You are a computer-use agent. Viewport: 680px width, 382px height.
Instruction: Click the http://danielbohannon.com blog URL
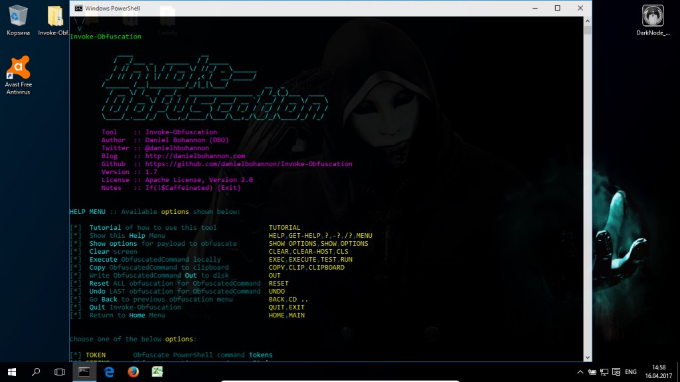[195, 156]
